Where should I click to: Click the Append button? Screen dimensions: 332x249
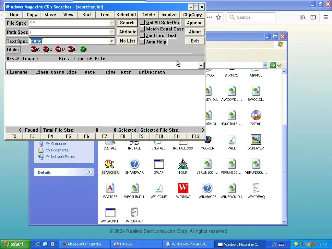point(195,23)
